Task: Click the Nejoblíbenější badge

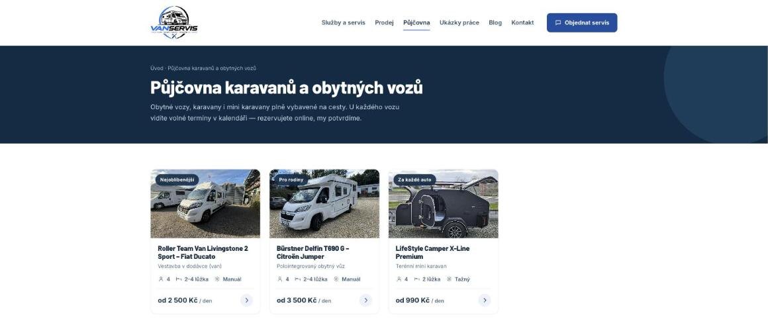Action: tap(177, 179)
